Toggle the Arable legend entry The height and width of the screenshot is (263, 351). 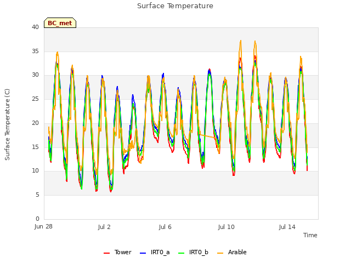click(x=231, y=252)
